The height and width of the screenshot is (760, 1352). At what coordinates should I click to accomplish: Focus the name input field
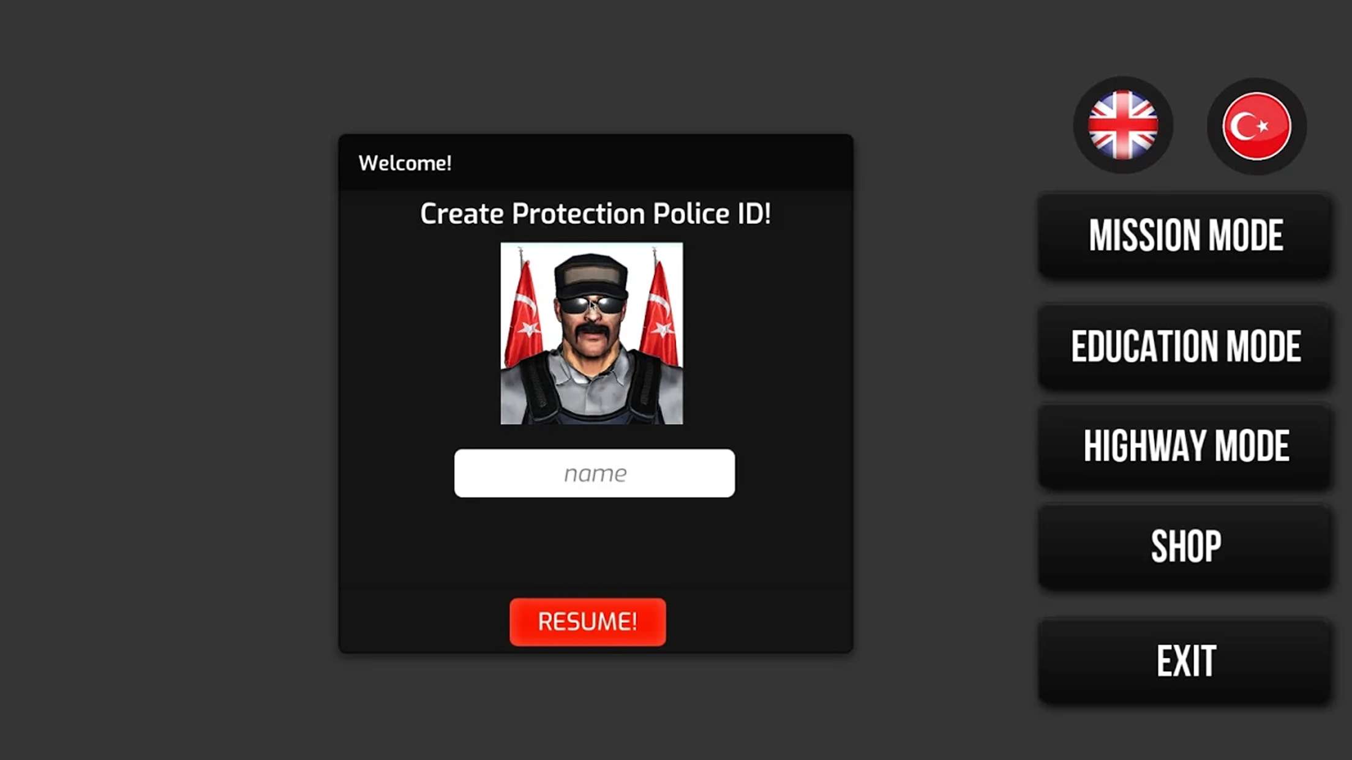(x=595, y=473)
